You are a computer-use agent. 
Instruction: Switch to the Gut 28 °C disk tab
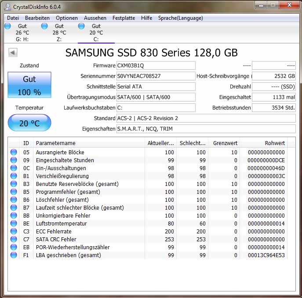(59, 33)
